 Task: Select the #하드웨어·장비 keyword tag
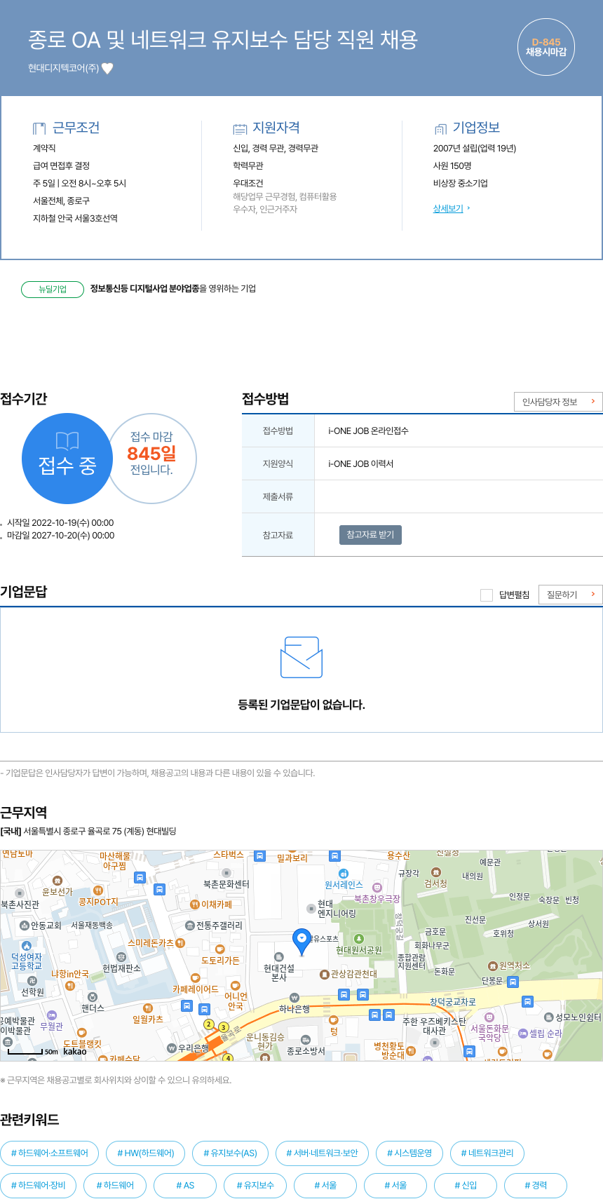[x=39, y=1185]
